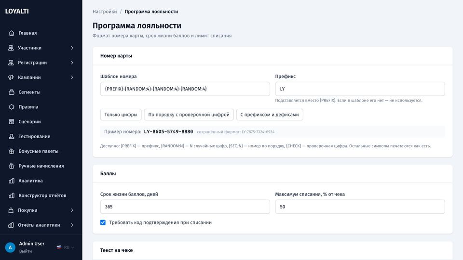This screenshot has width=463, height=260.
Task: Click the Сегменты sidebar icon
Action: click(x=12, y=92)
